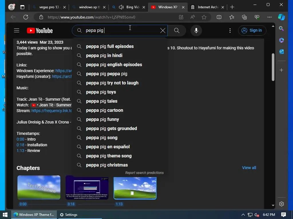Open the Windows Experience link
The image size is (293, 219).
coord(64,71)
